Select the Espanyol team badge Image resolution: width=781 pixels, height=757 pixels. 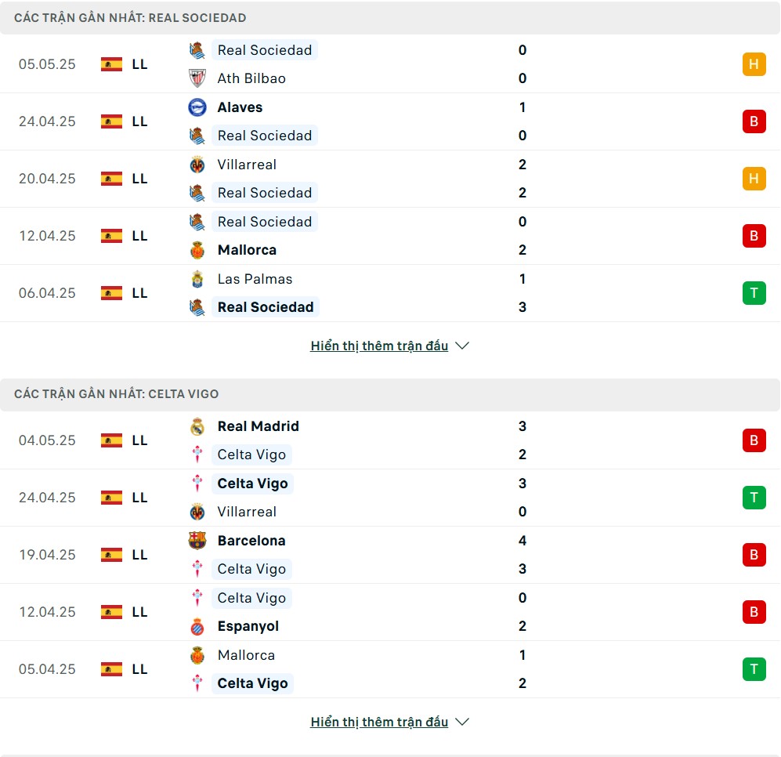coord(197,626)
